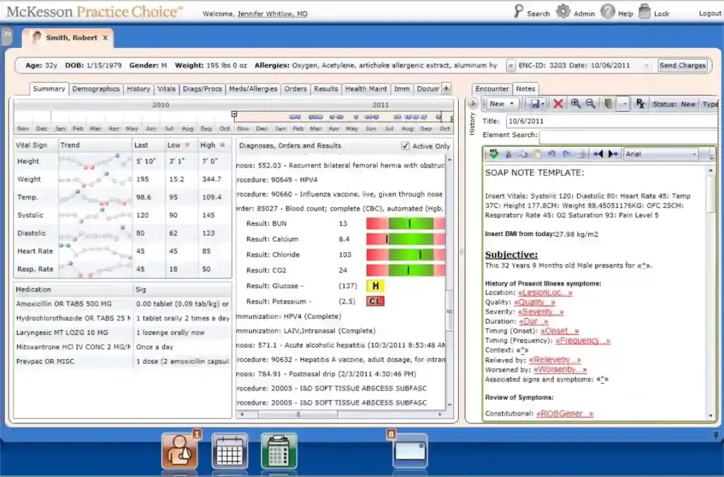Toggle the Active Only checkbox
The image size is (724, 477).
click(x=407, y=145)
